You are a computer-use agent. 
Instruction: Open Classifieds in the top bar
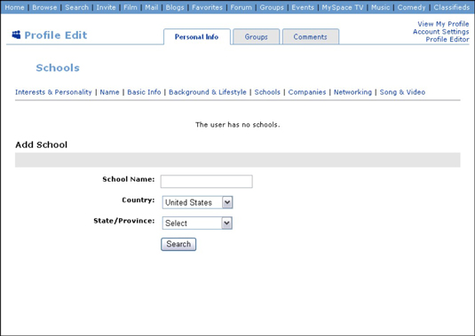click(451, 7)
